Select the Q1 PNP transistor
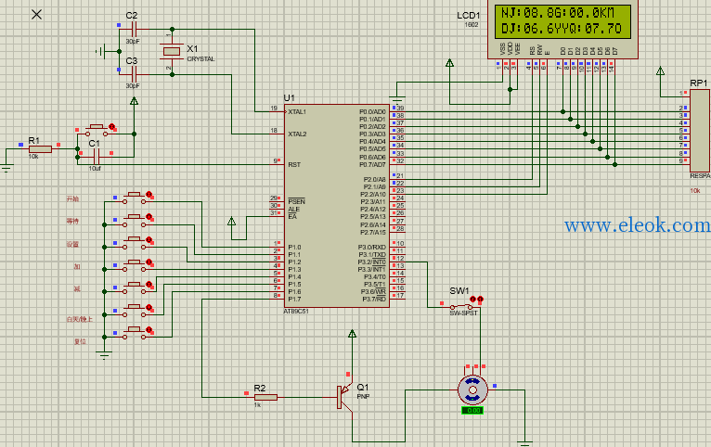This screenshot has height=447, width=711. click(345, 397)
